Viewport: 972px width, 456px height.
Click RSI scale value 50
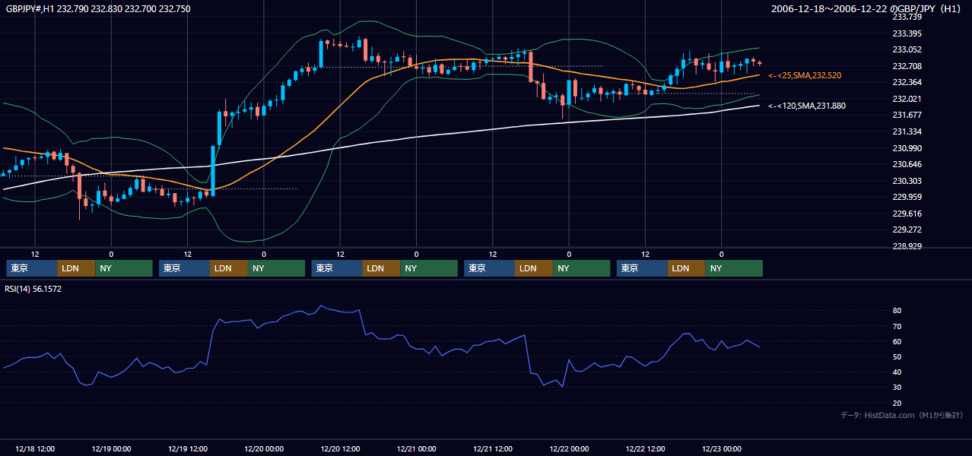tap(897, 356)
